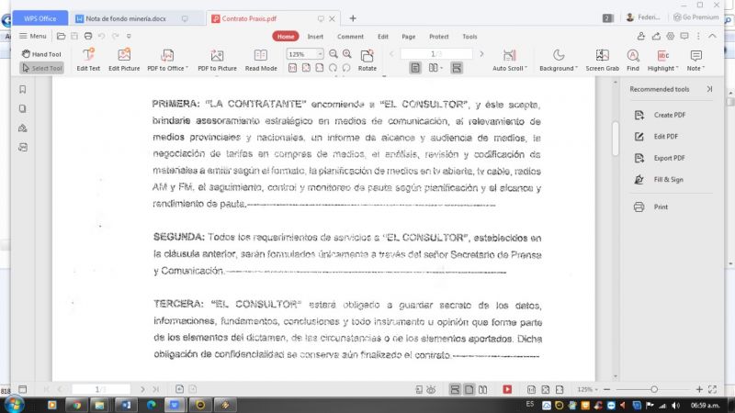Expand the zoom percentage dropdown
Screen dimensions: 735x413
coord(320,54)
